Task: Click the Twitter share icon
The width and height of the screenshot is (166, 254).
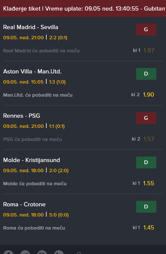Action: [x=25, y=252]
